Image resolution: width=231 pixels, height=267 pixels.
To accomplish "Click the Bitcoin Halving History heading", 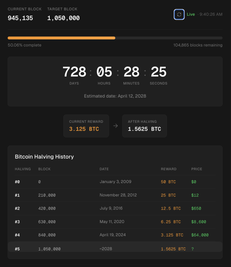I will click(x=44, y=157).
